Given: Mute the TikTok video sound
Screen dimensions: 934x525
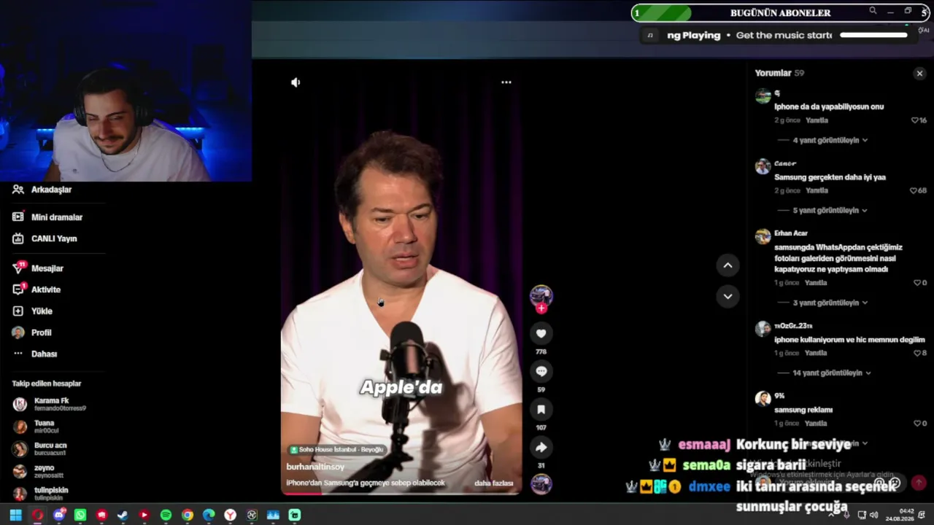Looking at the screenshot, I should (x=296, y=82).
